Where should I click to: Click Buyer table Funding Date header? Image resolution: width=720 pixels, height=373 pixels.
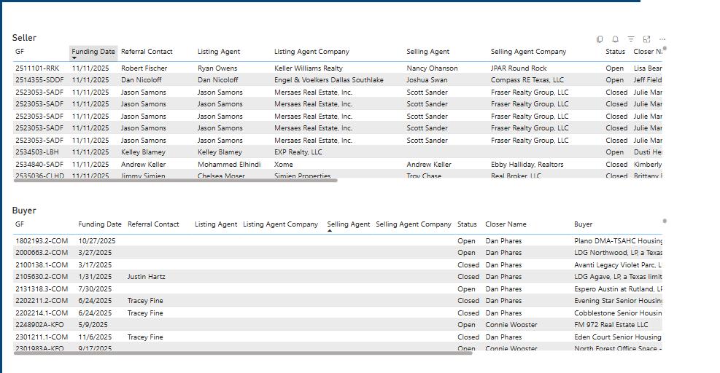(100, 224)
